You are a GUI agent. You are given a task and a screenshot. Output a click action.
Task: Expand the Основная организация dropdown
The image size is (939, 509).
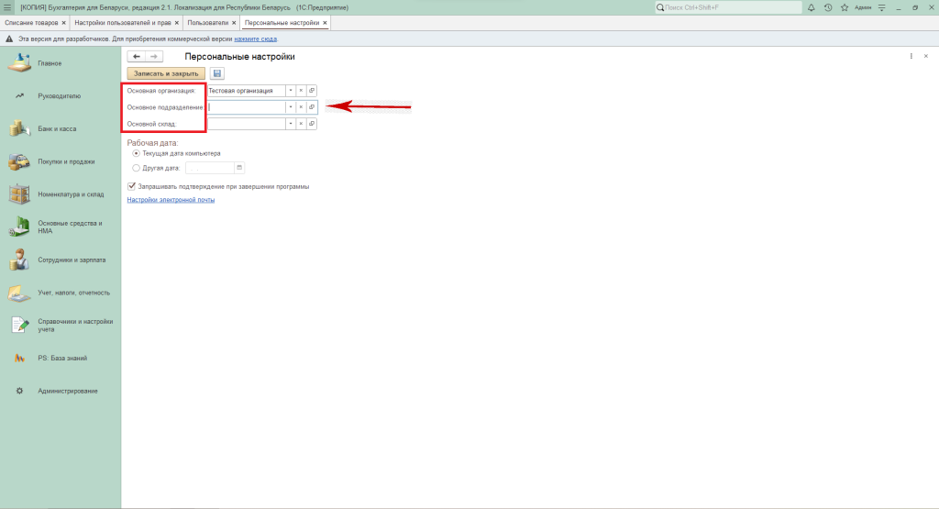pos(290,91)
